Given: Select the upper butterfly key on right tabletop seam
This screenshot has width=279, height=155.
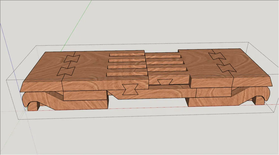Looking at the screenshot, I should coord(217,56).
